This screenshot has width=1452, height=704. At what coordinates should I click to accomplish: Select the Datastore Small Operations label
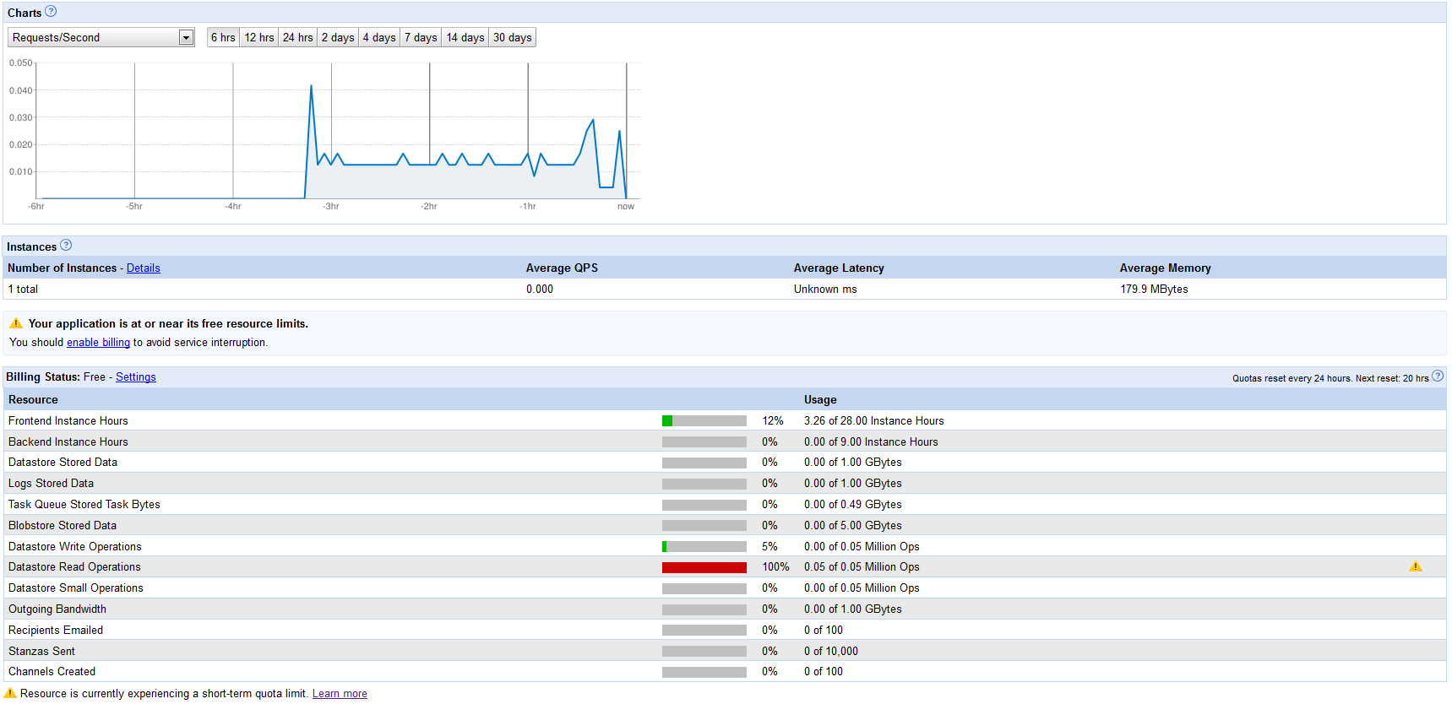pyautogui.click(x=76, y=588)
